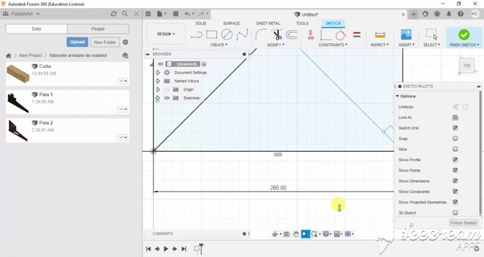Switch to the SURFACE tab

tap(231, 23)
